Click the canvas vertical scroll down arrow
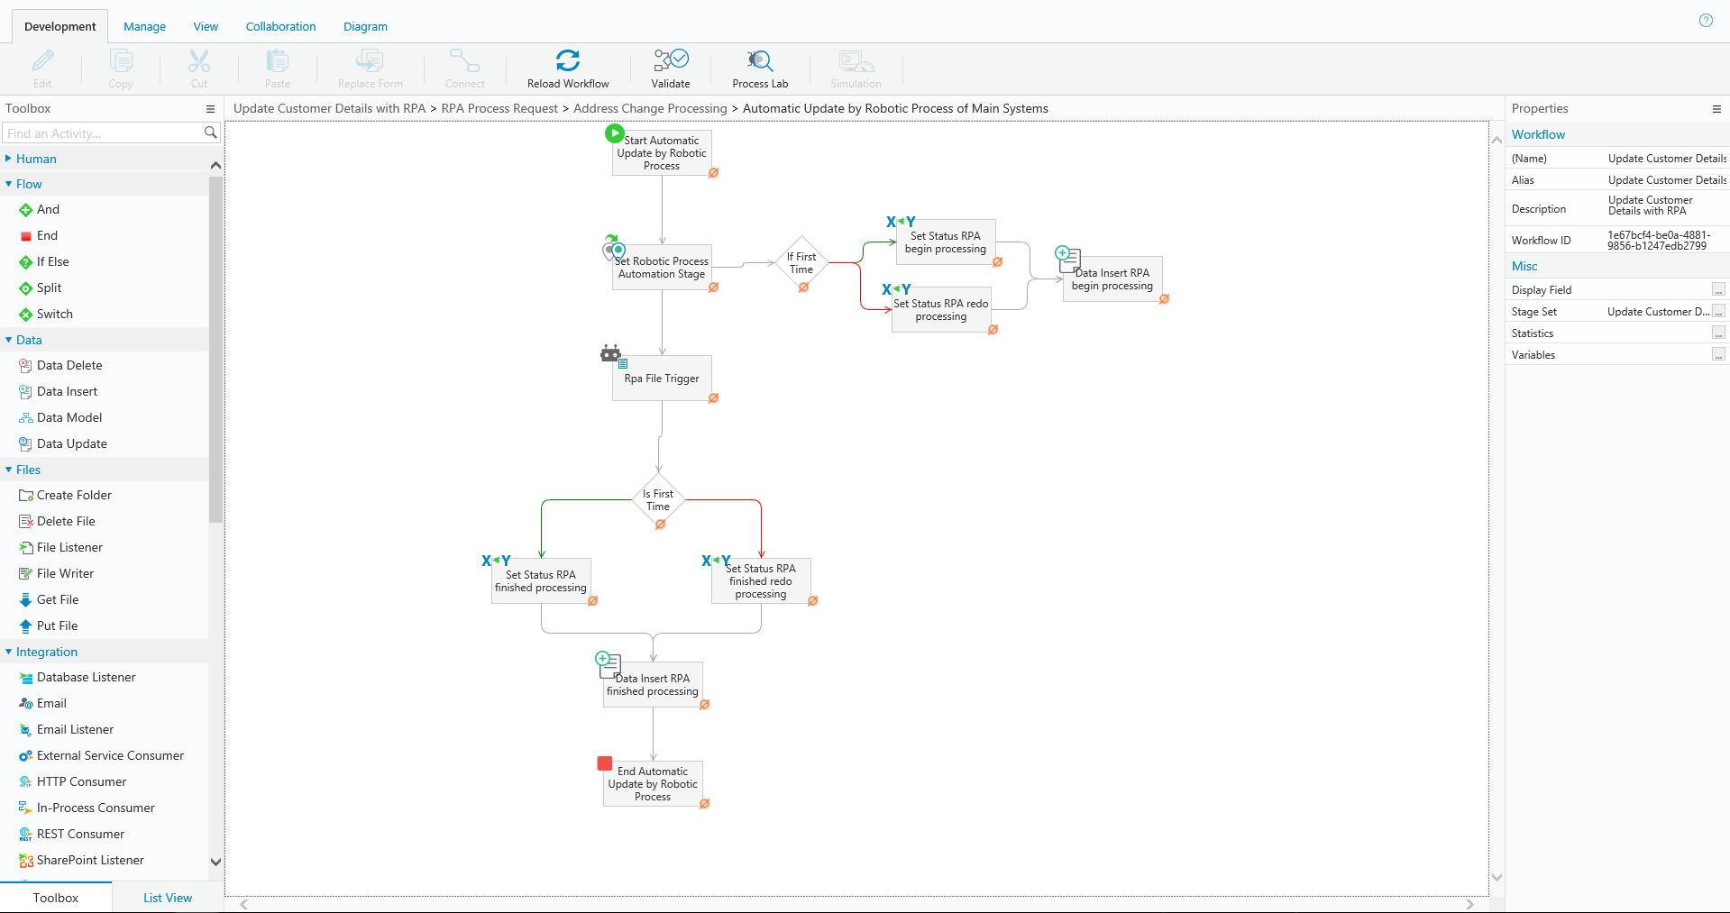 (x=1497, y=877)
